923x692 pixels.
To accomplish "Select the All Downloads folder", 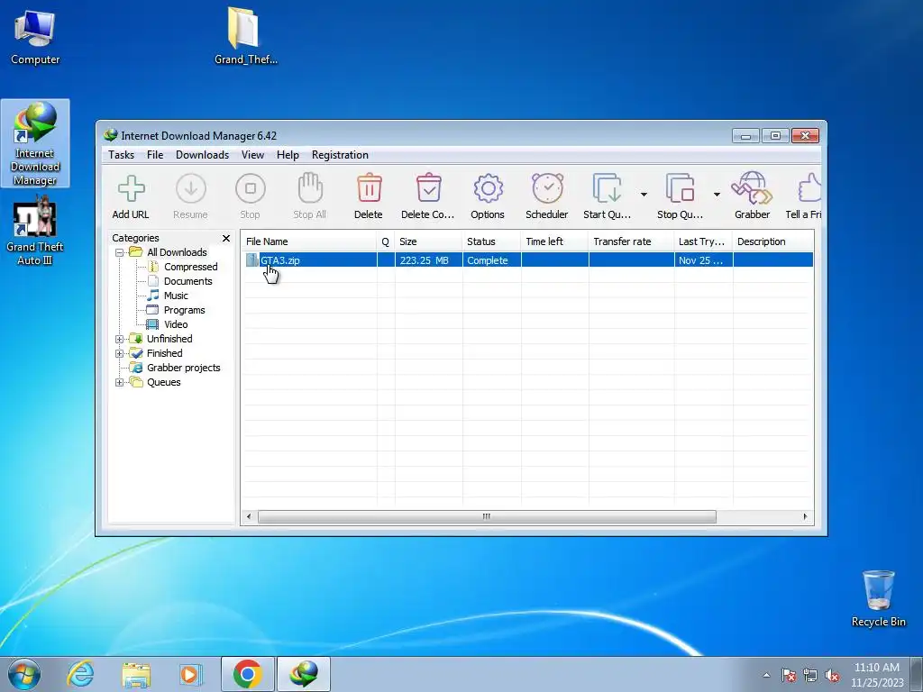I will [x=177, y=252].
